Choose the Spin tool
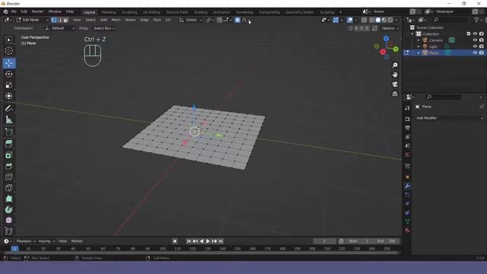 (8, 209)
